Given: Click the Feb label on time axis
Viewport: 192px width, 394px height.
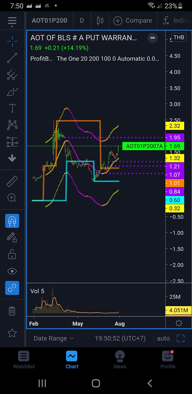Looking at the screenshot, I should pyautogui.click(x=34, y=324).
